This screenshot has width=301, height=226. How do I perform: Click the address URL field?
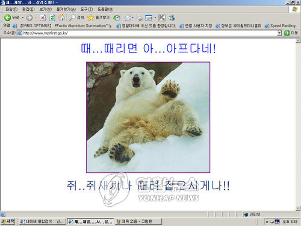click(x=149, y=33)
